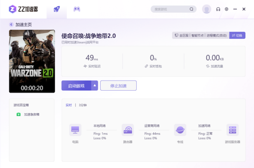This screenshot has width=254, height=168.
Task: Click the 加速主页 breadcrumb text
Action: click(x=24, y=25)
